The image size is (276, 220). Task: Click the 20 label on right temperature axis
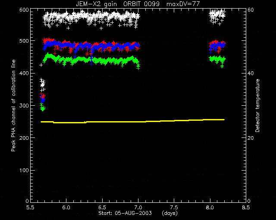[x=251, y=138]
